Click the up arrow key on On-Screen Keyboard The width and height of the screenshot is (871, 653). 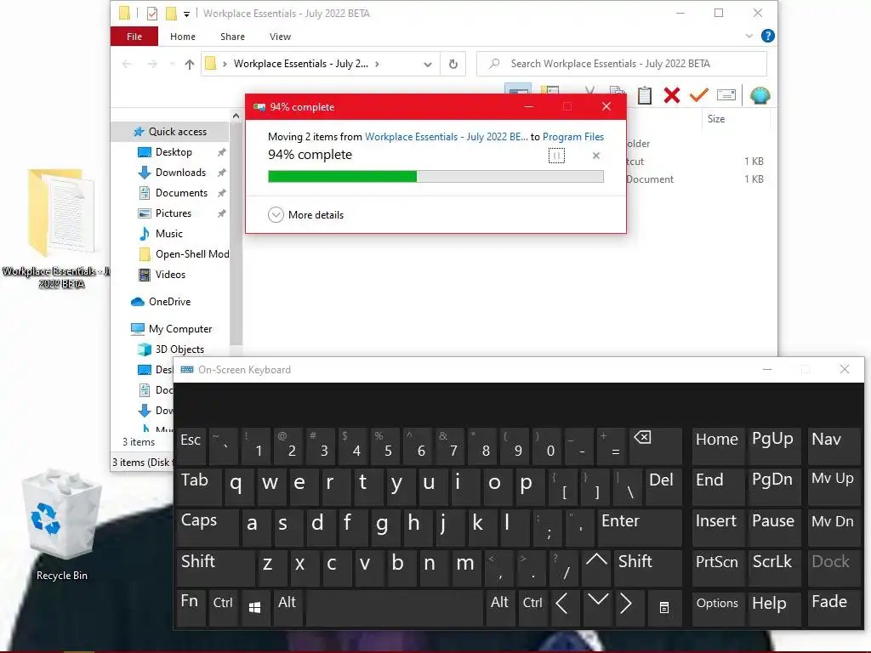click(596, 567)
